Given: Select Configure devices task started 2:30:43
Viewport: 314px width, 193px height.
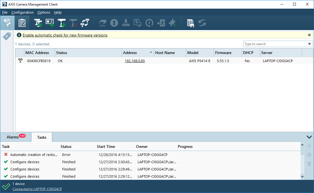Looking at the screenshot, I should pyautogui.click(x=150, y=162).
